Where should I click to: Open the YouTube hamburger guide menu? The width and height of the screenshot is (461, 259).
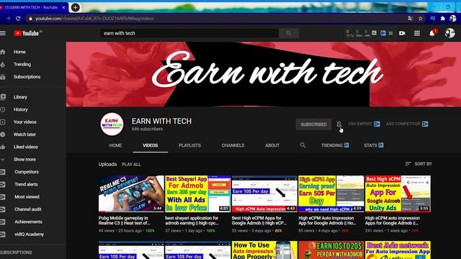[x=3, y=33]
